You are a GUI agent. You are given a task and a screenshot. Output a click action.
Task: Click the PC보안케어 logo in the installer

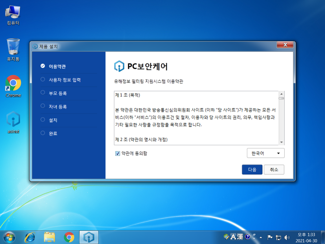tap(119, 66)
